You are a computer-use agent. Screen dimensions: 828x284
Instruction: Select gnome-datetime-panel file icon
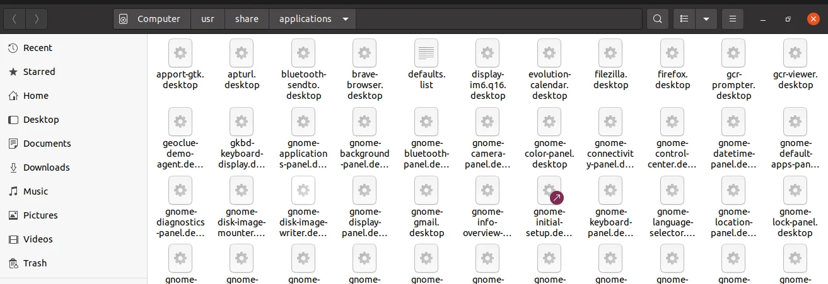733,120
